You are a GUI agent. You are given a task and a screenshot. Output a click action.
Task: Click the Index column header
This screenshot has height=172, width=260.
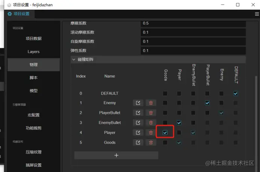pyautogui.click(x=81, y=76)
